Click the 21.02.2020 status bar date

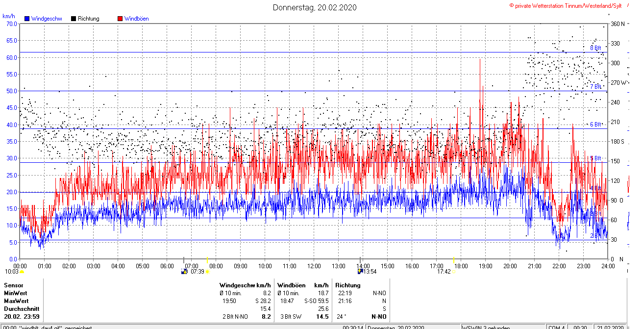610,327
